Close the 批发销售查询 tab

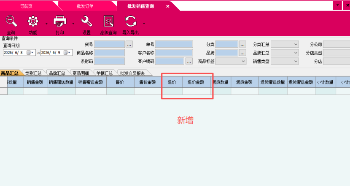click(168, 6)
